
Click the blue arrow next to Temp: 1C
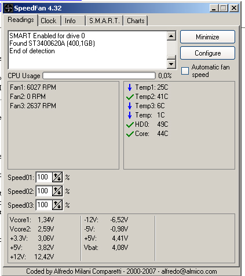[x=130, y=115]
